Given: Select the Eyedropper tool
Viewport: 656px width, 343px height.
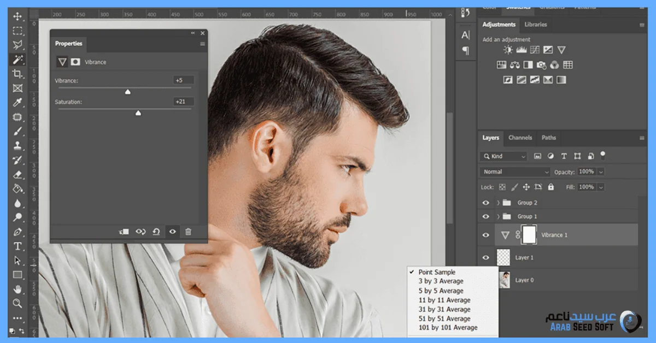Looking at the screenshot, I should point(17,103).
